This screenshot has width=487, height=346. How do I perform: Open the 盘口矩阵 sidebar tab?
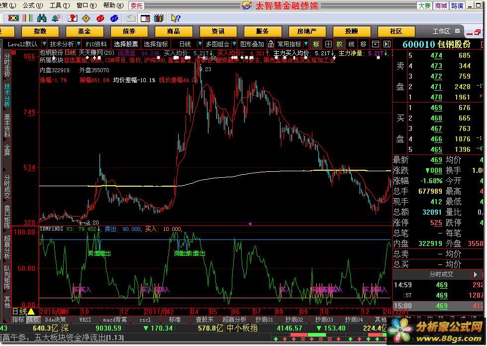click(x=7, y=217)
